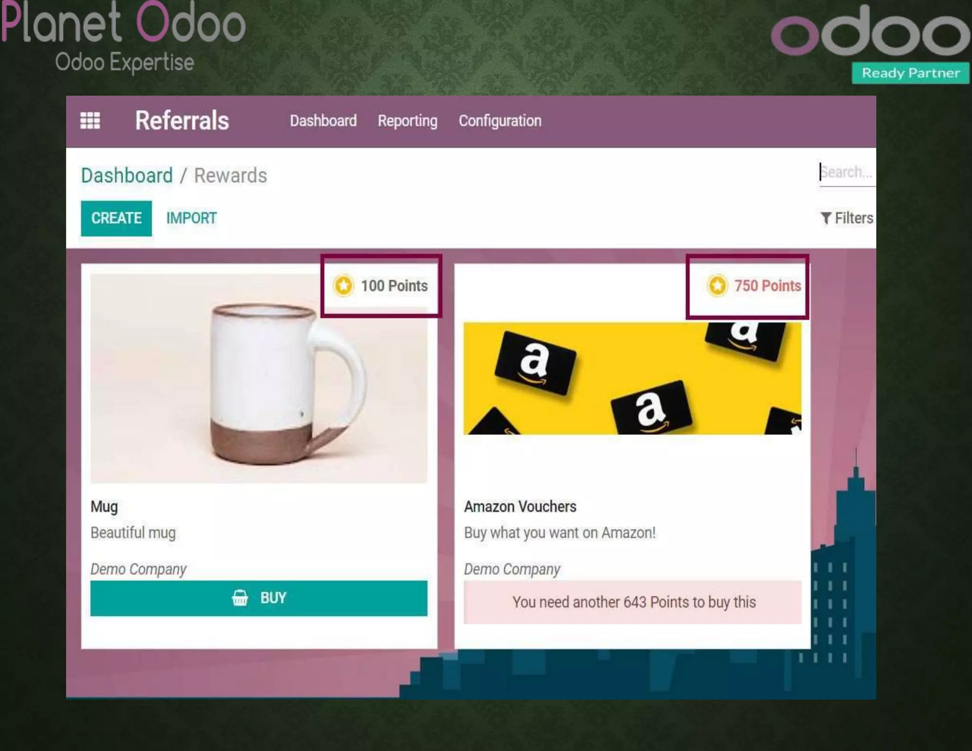Open the apps grid menu icon
The width and height of the screenshot is (972, 751).
(x=90, y=121)
